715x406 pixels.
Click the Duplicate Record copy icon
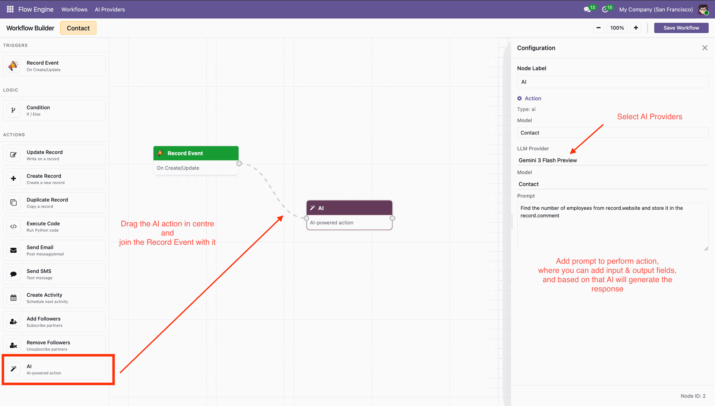13,203
